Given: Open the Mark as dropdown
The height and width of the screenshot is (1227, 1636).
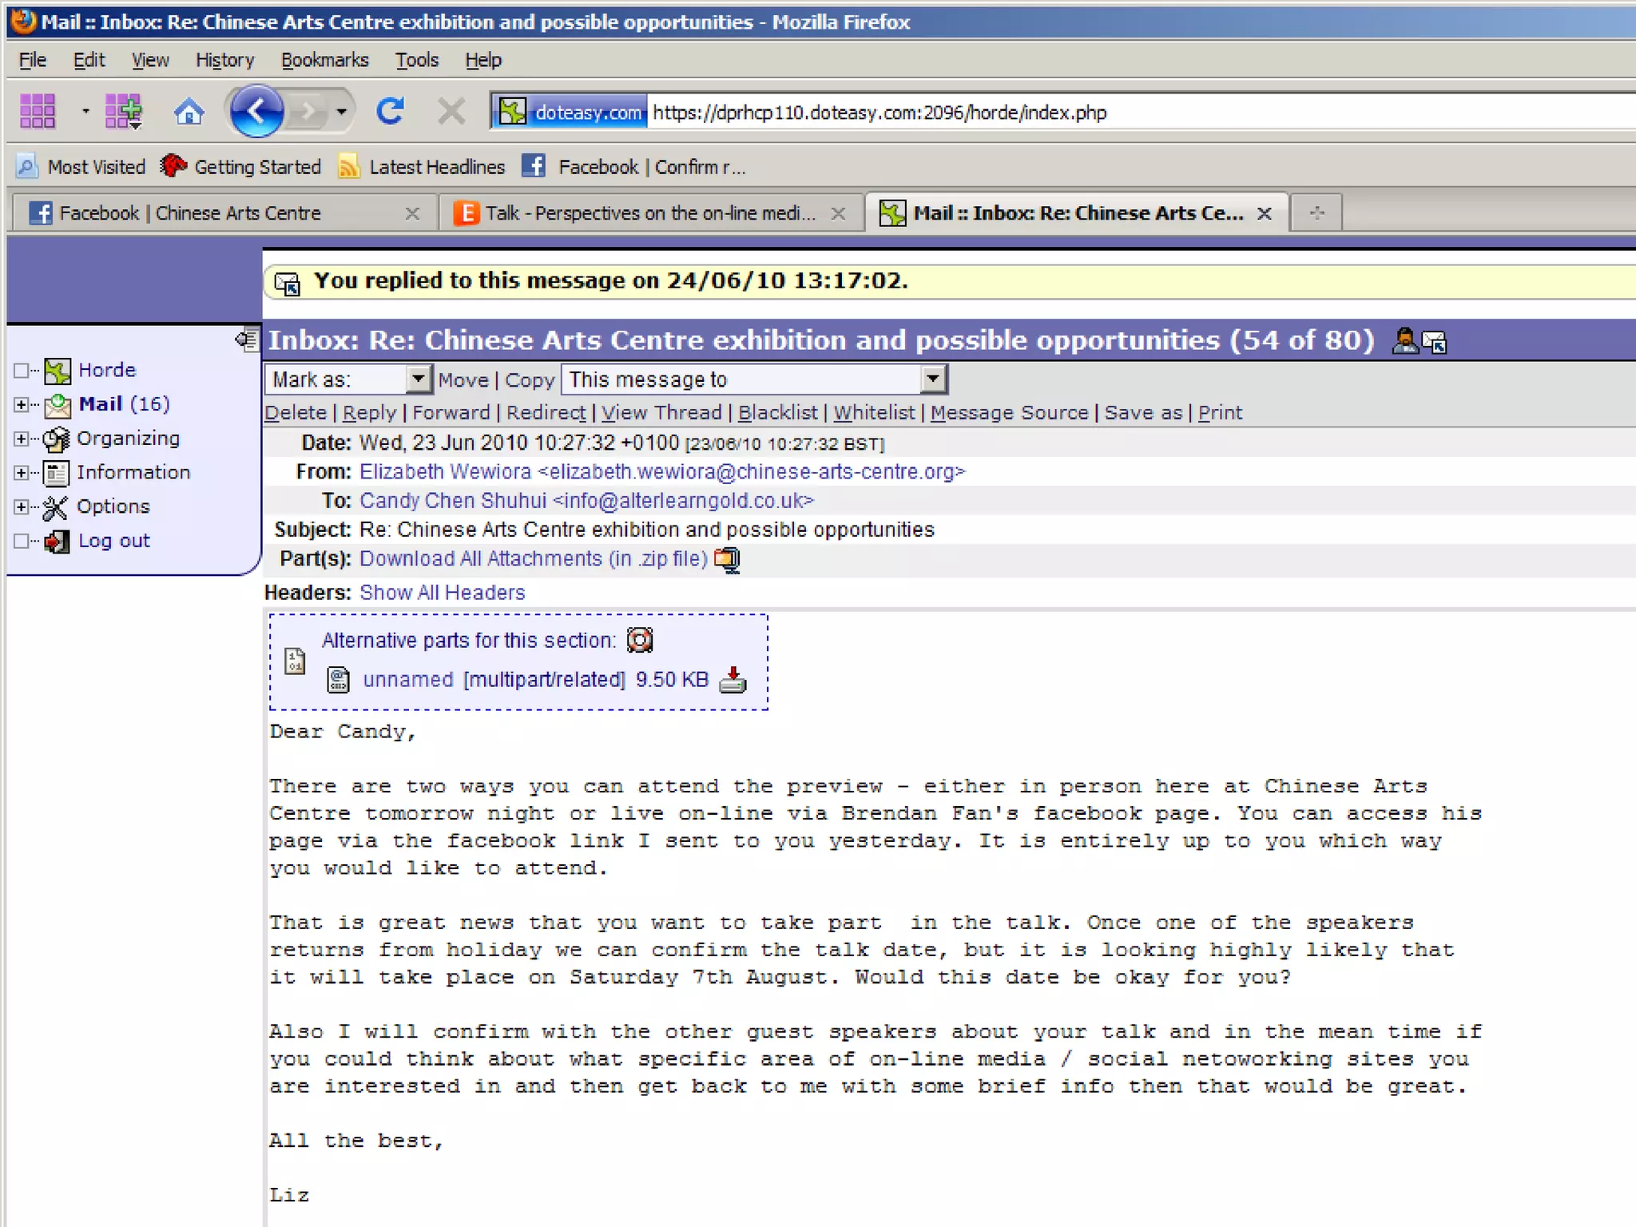Looking at the screenshot, I should click(418, 379).
